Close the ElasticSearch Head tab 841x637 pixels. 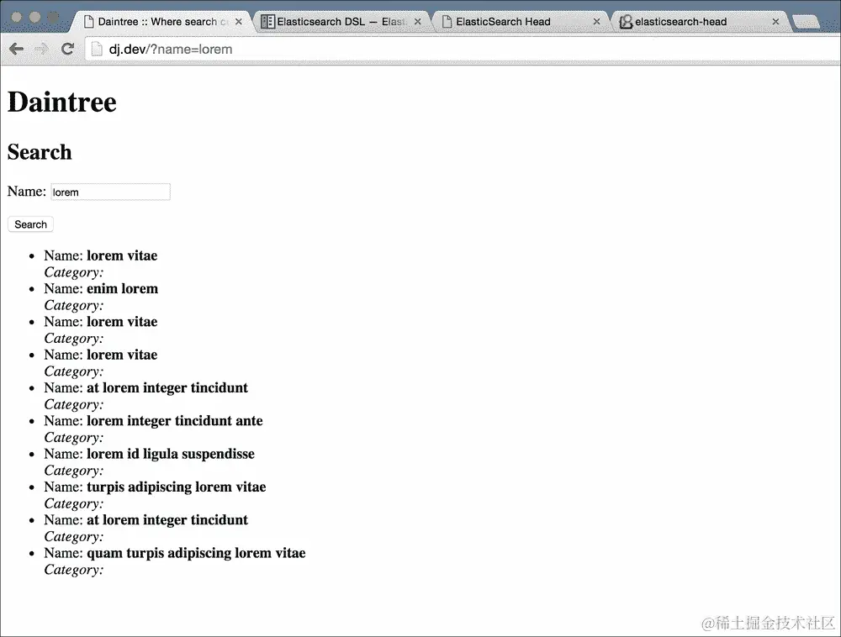(x=596, y=22)
